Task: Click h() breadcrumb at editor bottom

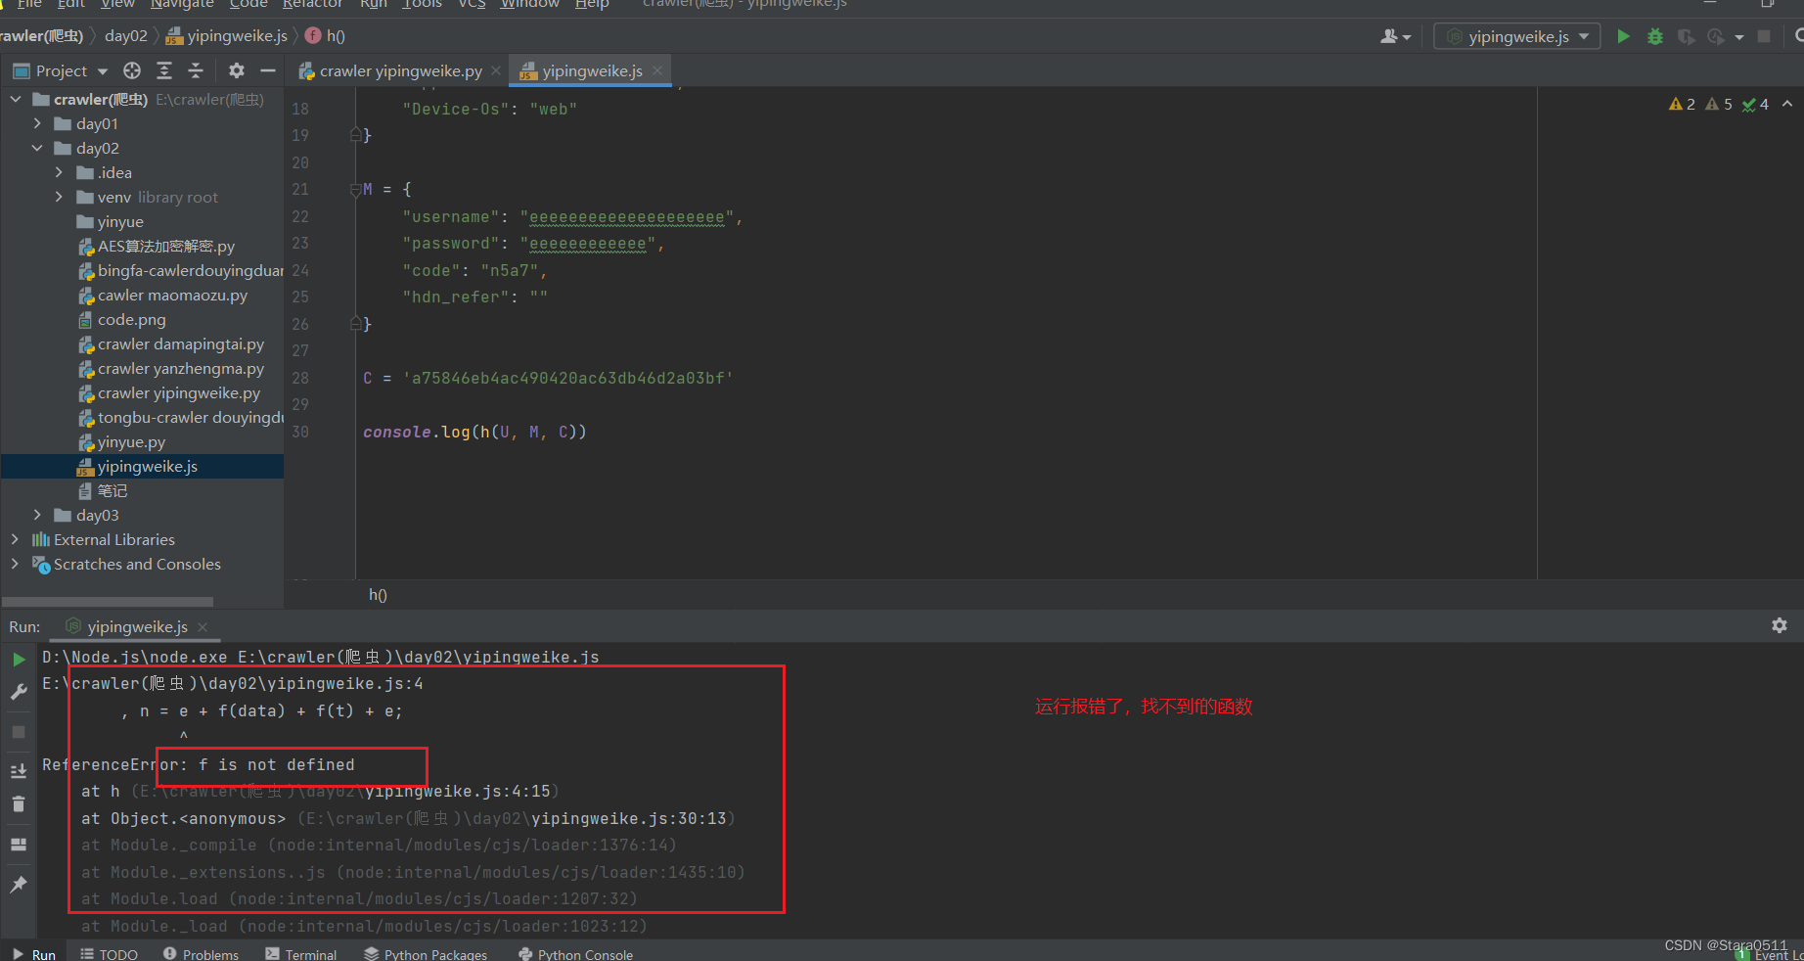Action: [x=378, y=595]
